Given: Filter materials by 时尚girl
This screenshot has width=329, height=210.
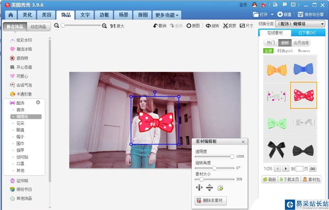Looking at the screenshot, I should pos(285,51).
